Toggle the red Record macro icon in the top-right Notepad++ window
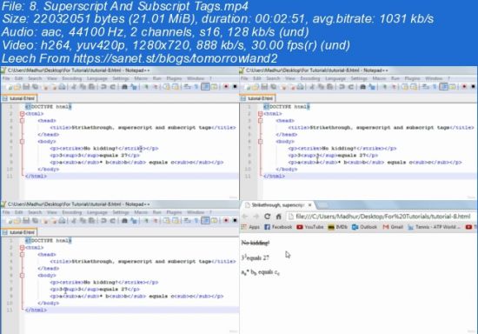This screenshot has width=478, height=334. (464, 87)
